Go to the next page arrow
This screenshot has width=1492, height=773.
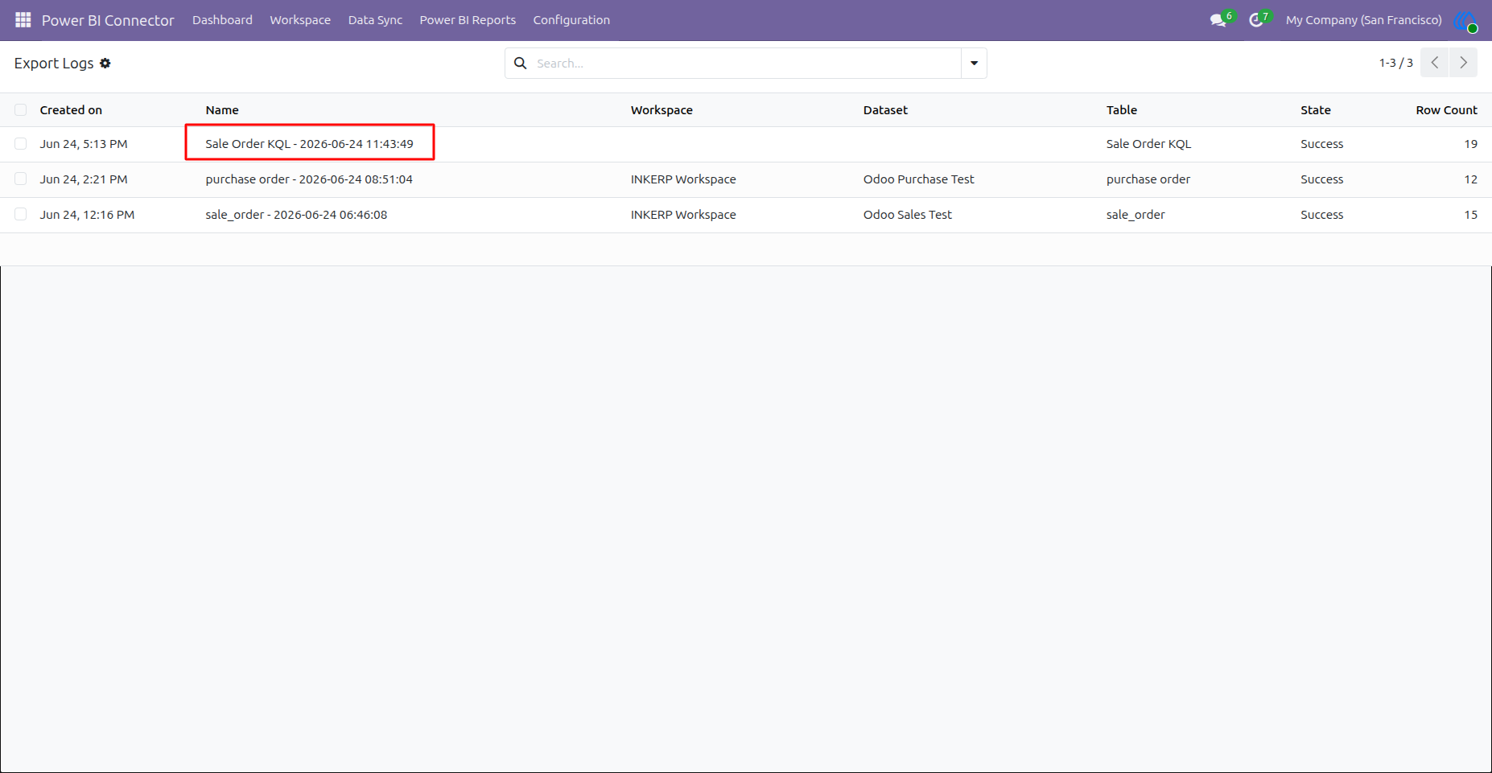[1464, 63]
